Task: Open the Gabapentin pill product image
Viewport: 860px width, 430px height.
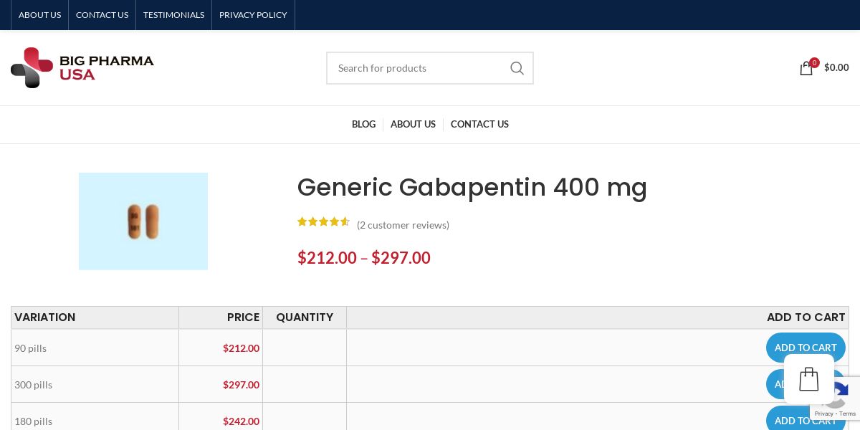Action: pyautogui.click(x=143, y=221)
